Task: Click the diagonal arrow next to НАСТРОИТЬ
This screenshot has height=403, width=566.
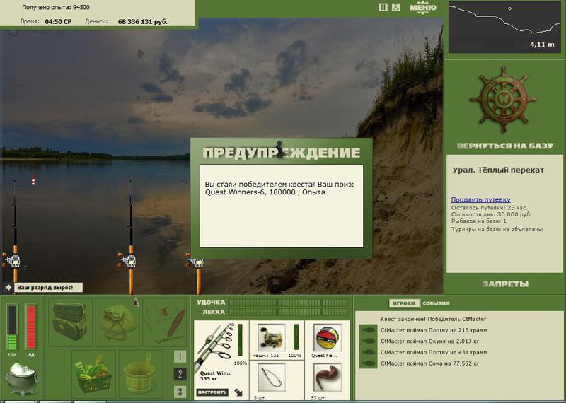Action: (x=238, y=392)
